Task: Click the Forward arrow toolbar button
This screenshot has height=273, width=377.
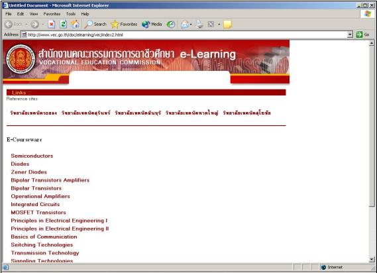Action: point(35,24)
